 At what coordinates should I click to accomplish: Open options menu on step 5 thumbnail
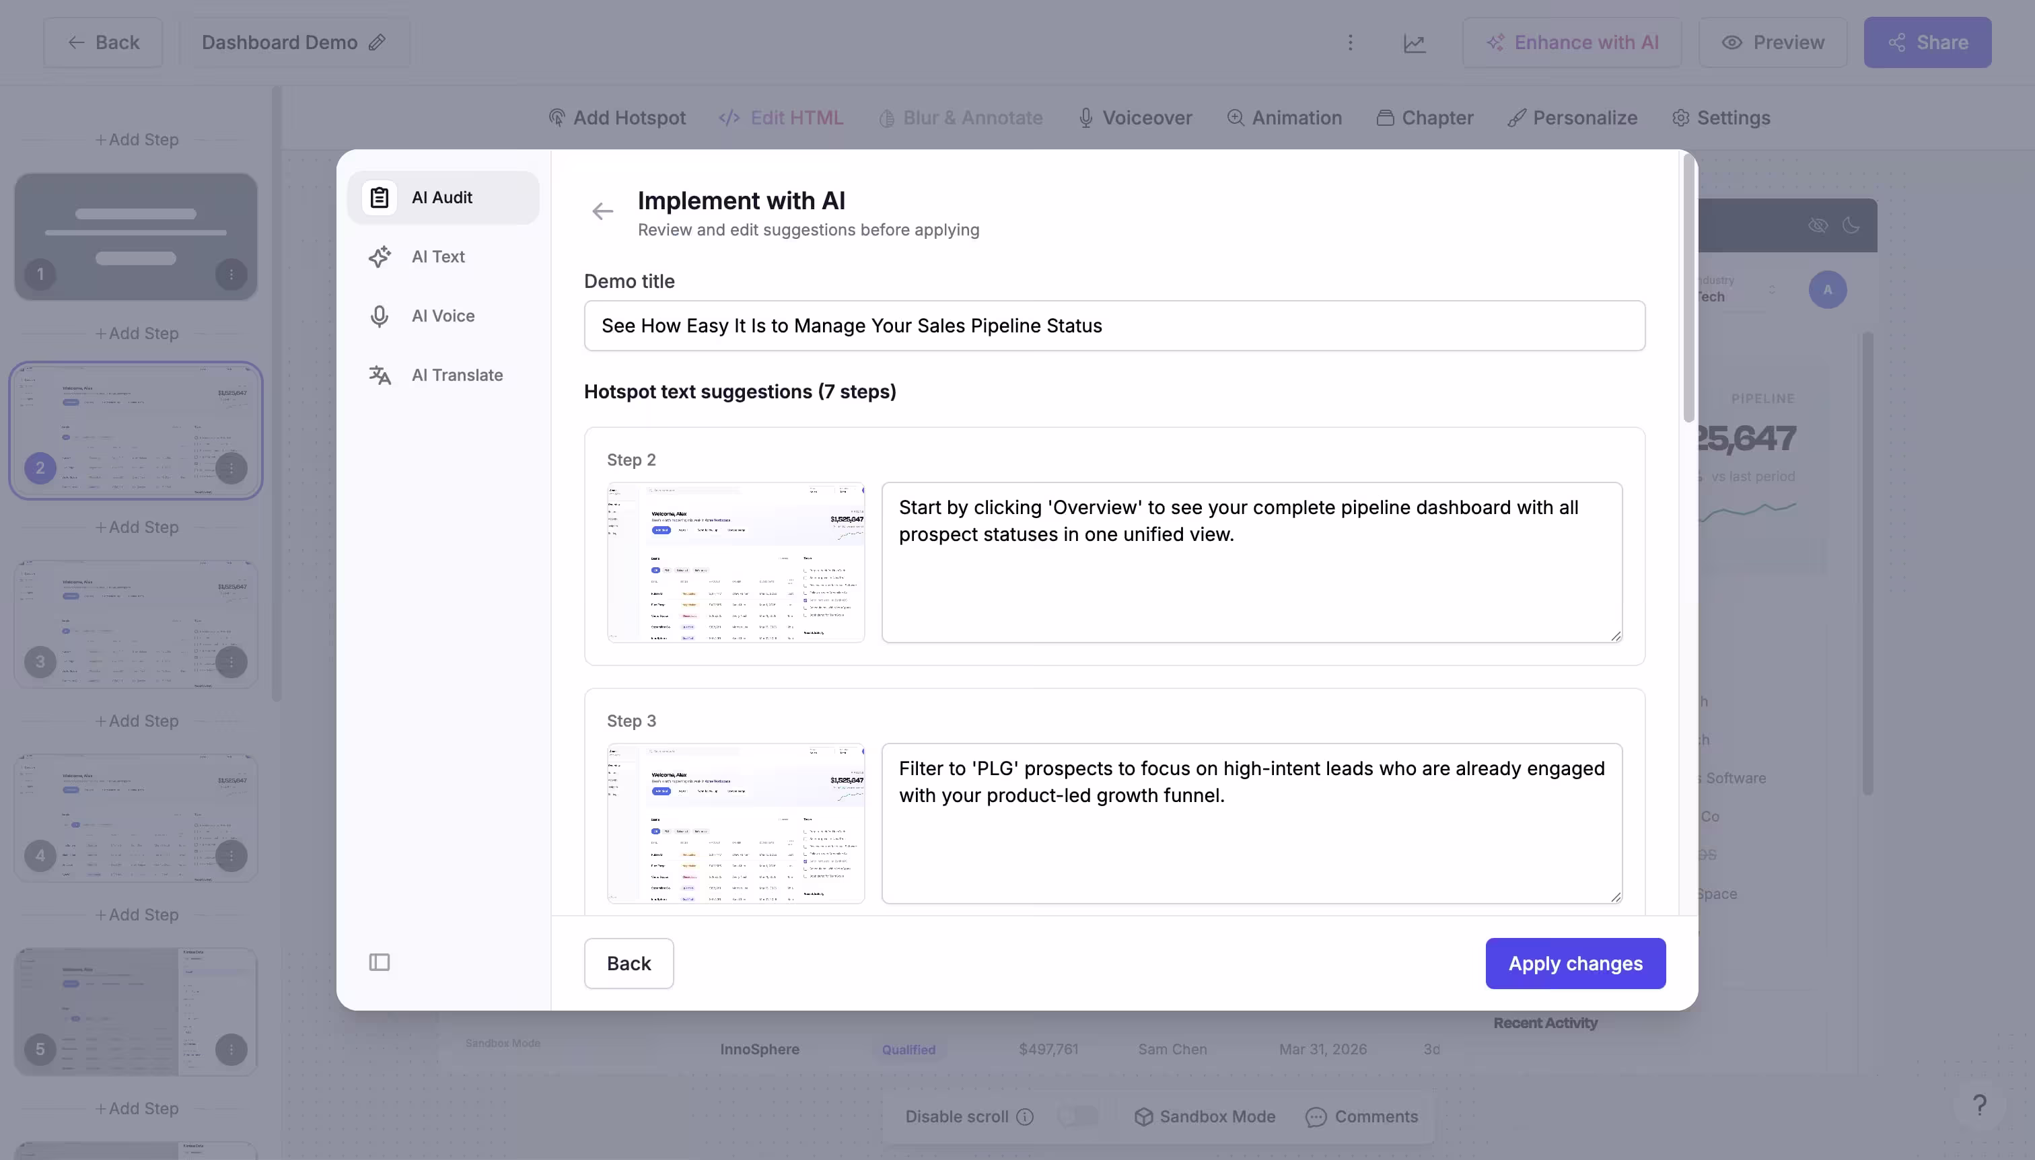coord(231,1050)
